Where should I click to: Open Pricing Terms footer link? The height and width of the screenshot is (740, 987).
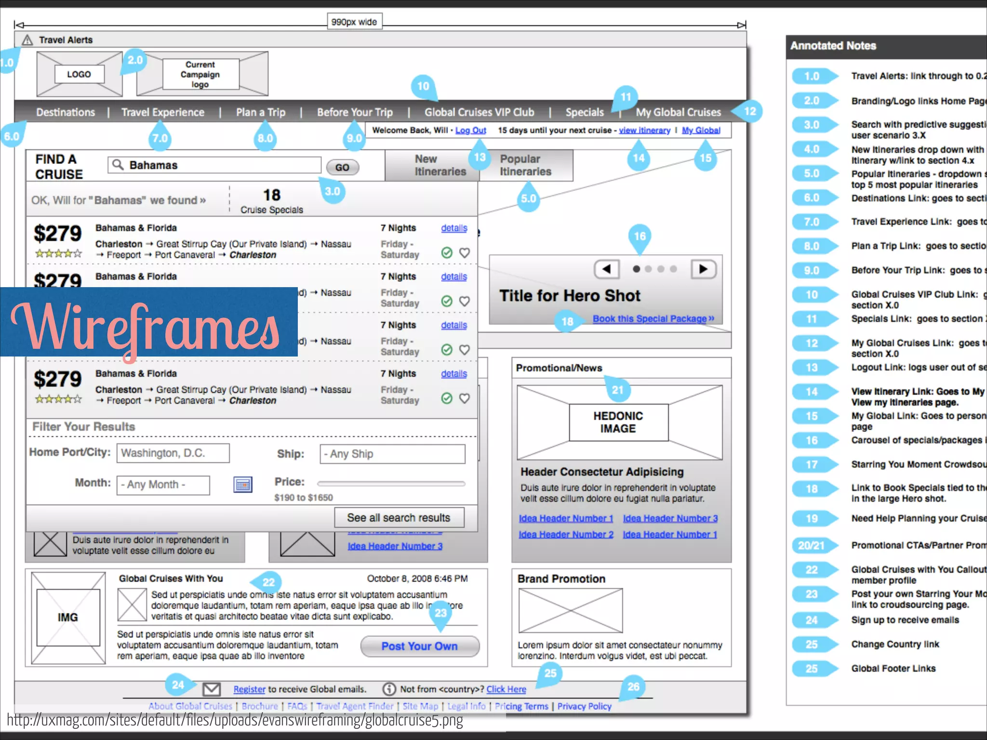coord(521,706)
